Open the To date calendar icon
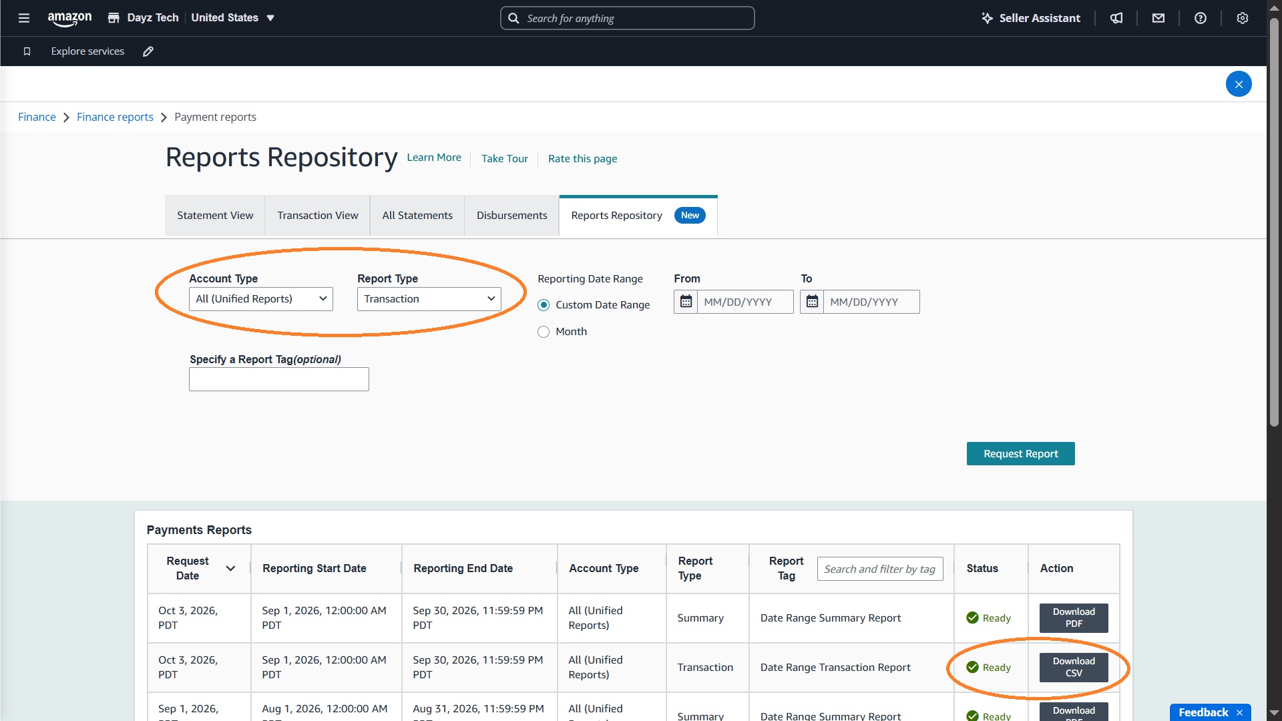Image resolution: width=1282 pixels, height=721 pixels. tap(812, 302)
